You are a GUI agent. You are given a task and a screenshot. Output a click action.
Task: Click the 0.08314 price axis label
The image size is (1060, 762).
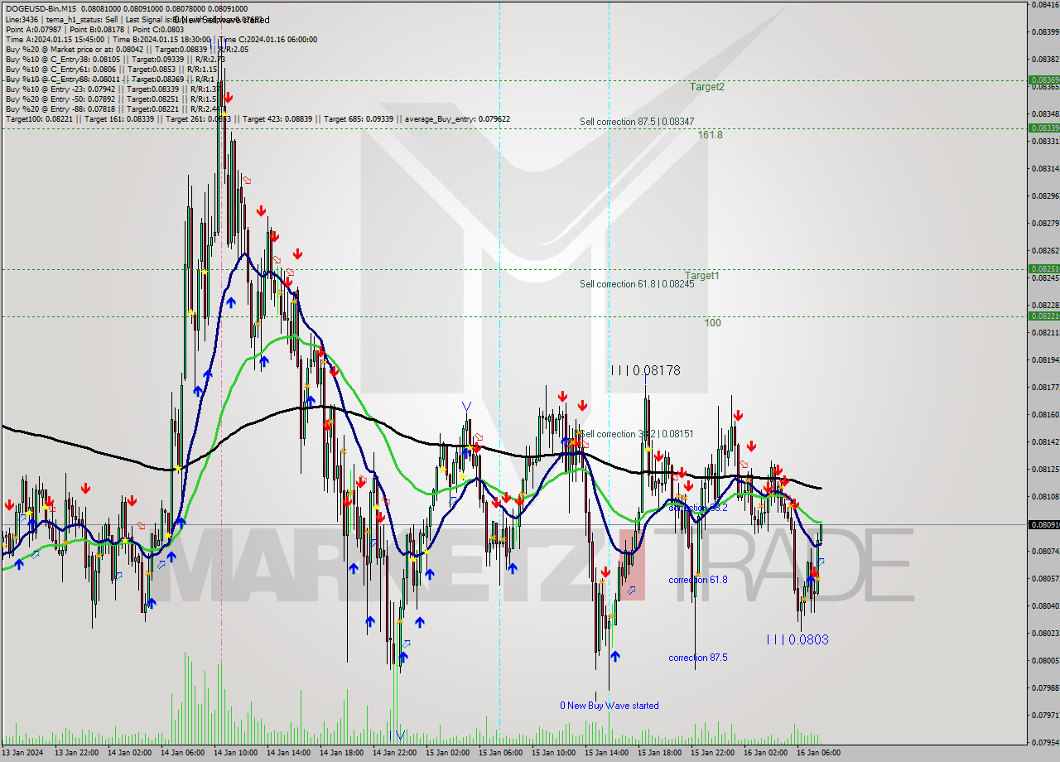(1045, 168)
